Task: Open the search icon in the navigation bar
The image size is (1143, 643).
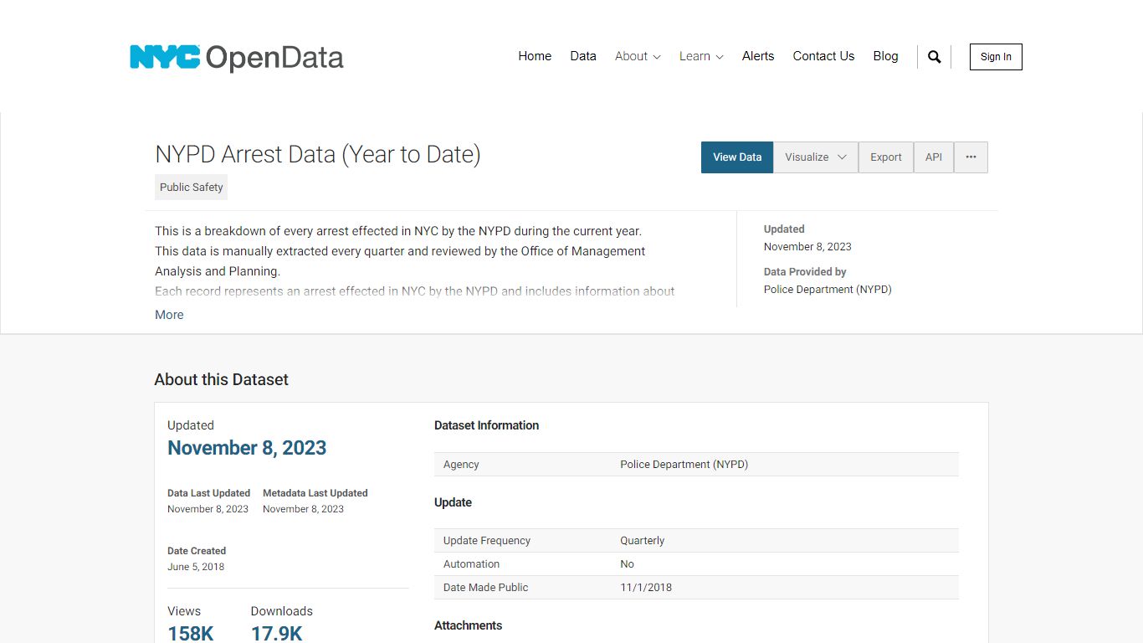Action: click(934, 56)
